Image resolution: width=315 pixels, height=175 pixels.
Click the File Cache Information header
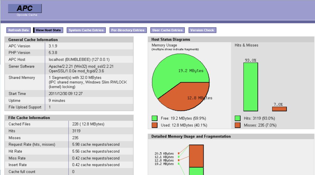point(69,118)
